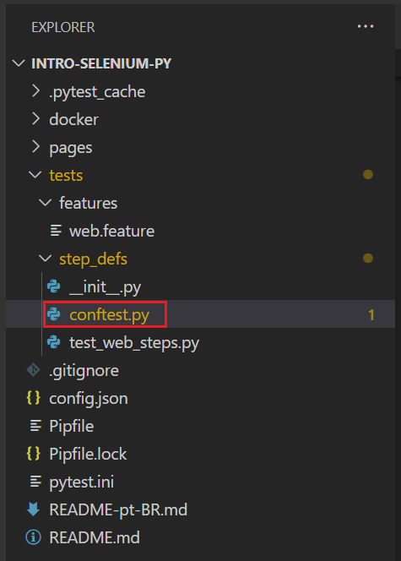
Task: Click the git icon beside .gitignore
Action: 33,370
